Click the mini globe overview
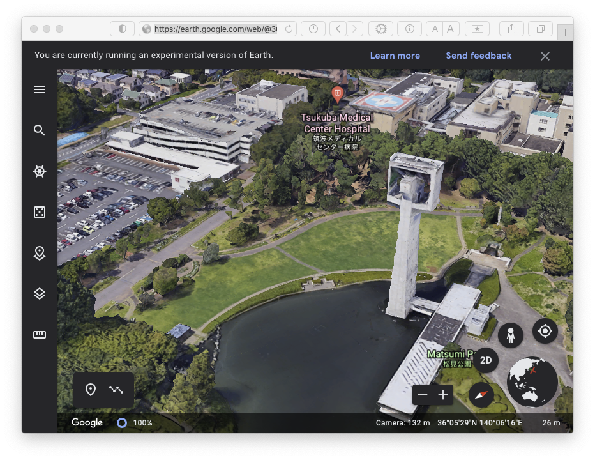595x460 pixels. pyautogui.click(x=532, y=382)
